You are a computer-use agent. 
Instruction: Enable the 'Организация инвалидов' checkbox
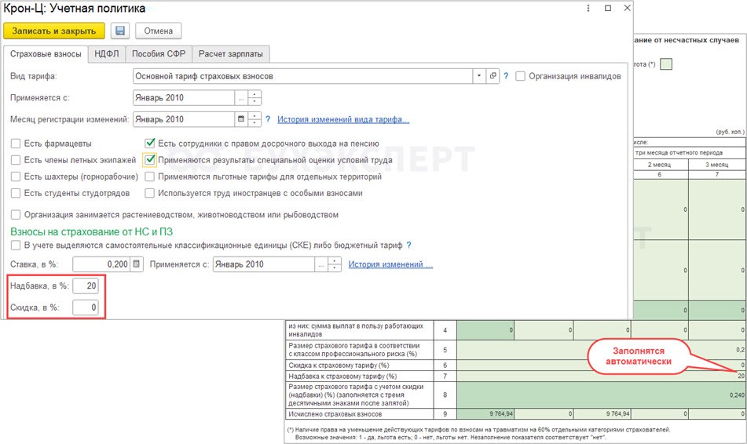point(520,76)
